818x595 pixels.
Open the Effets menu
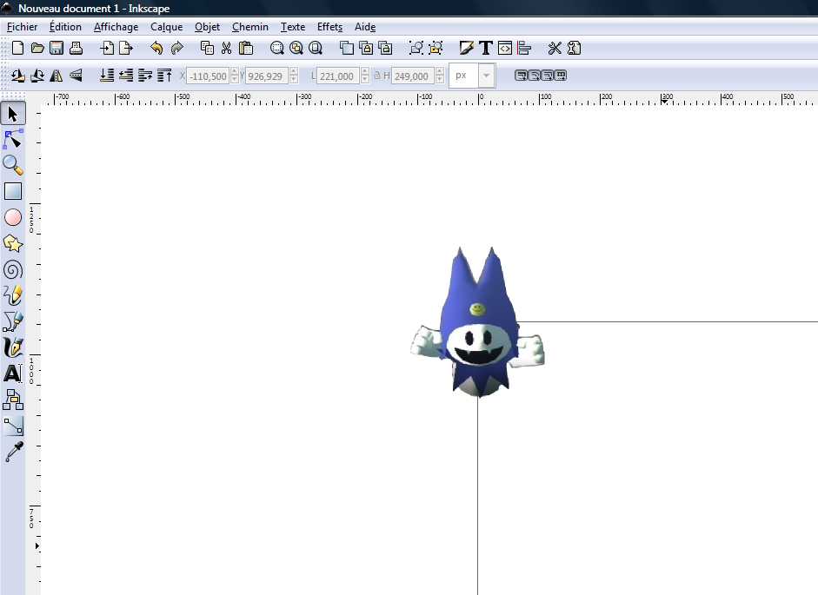pyautogui.click(x=329, y=27)
